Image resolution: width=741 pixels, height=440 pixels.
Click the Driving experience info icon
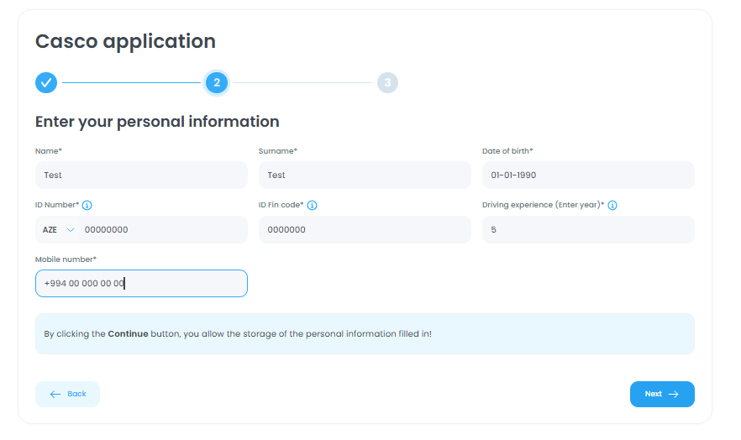[x=612, y=205]
